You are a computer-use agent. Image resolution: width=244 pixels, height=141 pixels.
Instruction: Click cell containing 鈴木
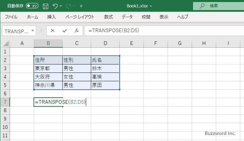(105, 68)
